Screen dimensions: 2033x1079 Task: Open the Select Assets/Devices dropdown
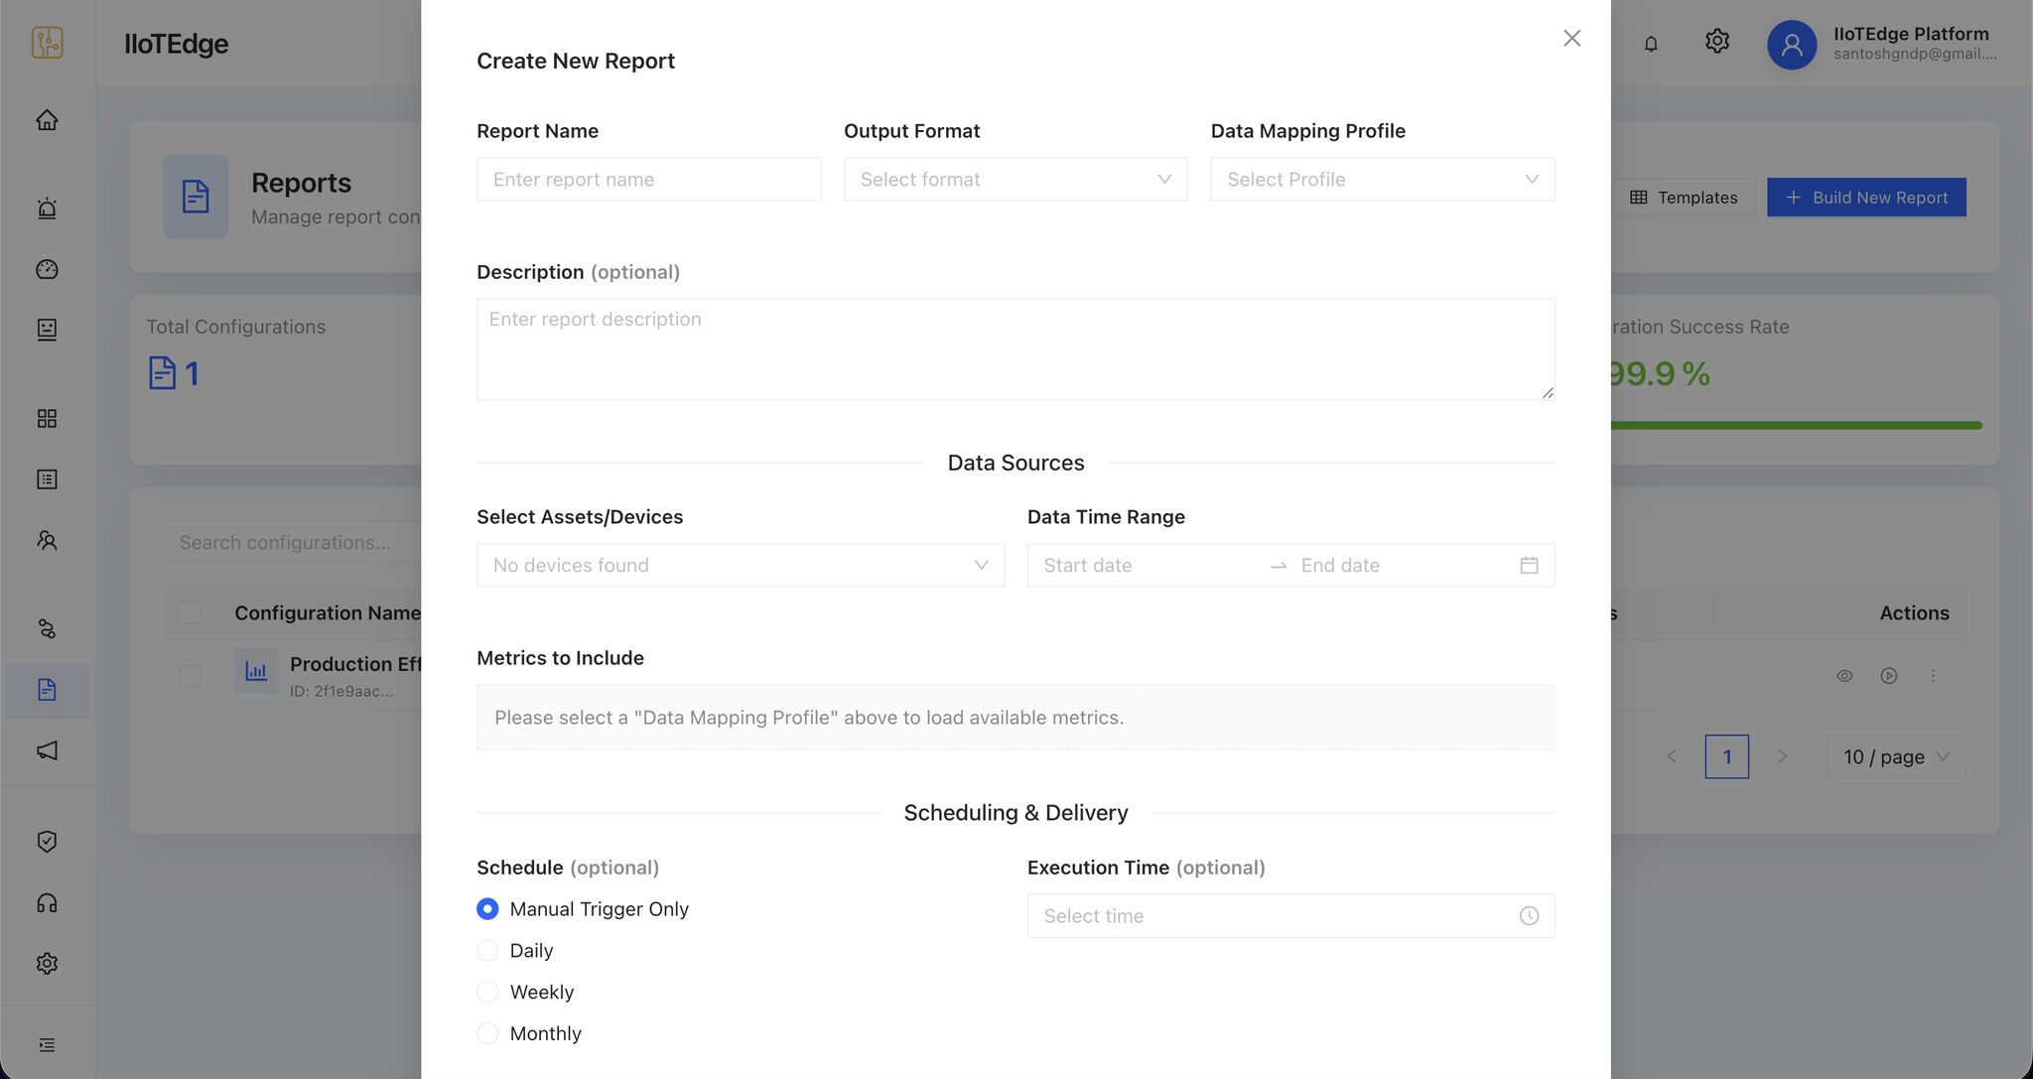tap(741, 565)
